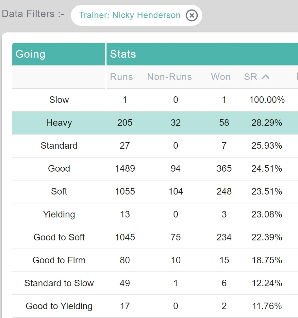Remove the Nicky Henderson trainer filter

[x=191, y=15]
